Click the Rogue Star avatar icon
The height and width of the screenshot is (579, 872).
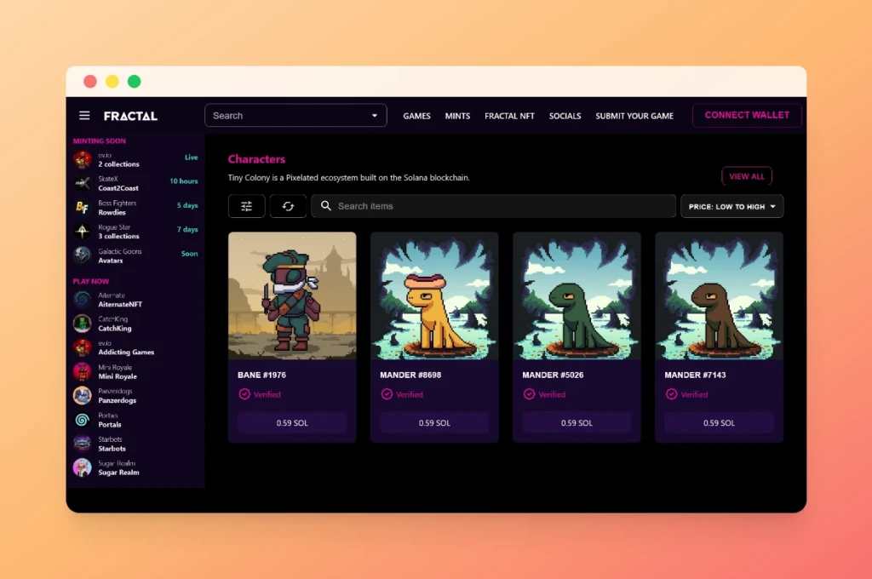point(83,232)
